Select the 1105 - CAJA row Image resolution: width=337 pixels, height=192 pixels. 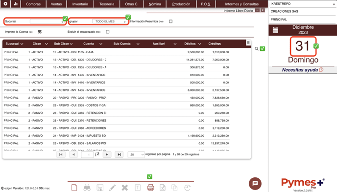(116, 52)
